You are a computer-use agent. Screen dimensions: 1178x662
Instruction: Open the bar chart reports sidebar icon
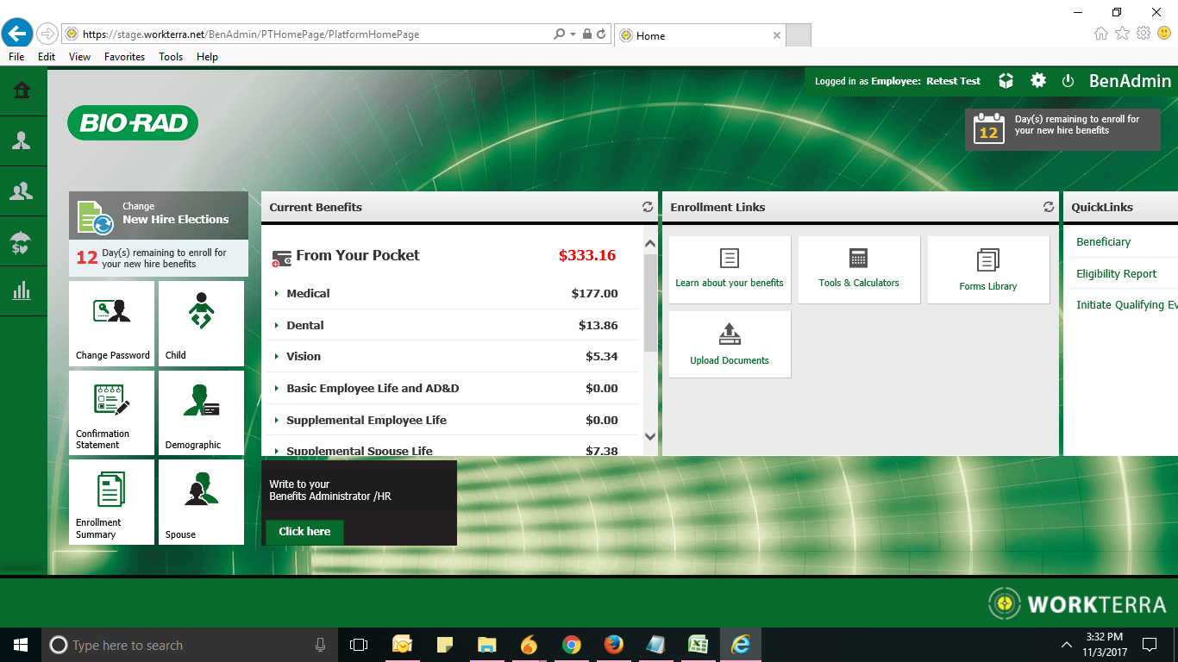22,290
